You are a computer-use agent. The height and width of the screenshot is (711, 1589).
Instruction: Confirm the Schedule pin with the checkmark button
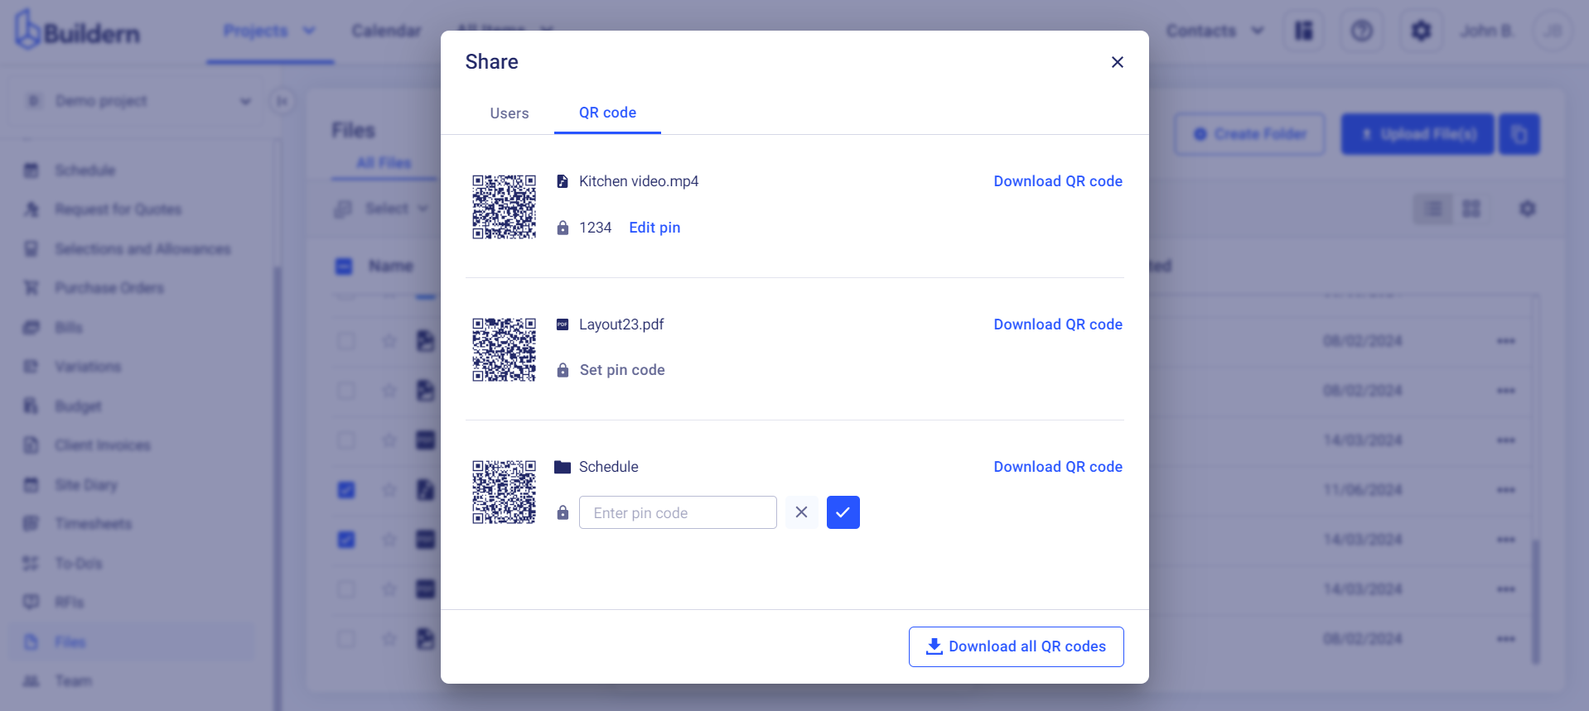tap(843, 512)
